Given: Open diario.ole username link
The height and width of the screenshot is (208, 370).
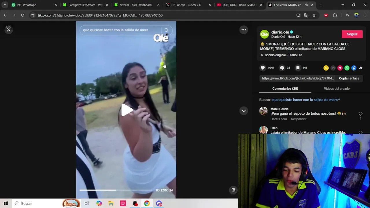Looking at the screenshot, I should [280, 32].
